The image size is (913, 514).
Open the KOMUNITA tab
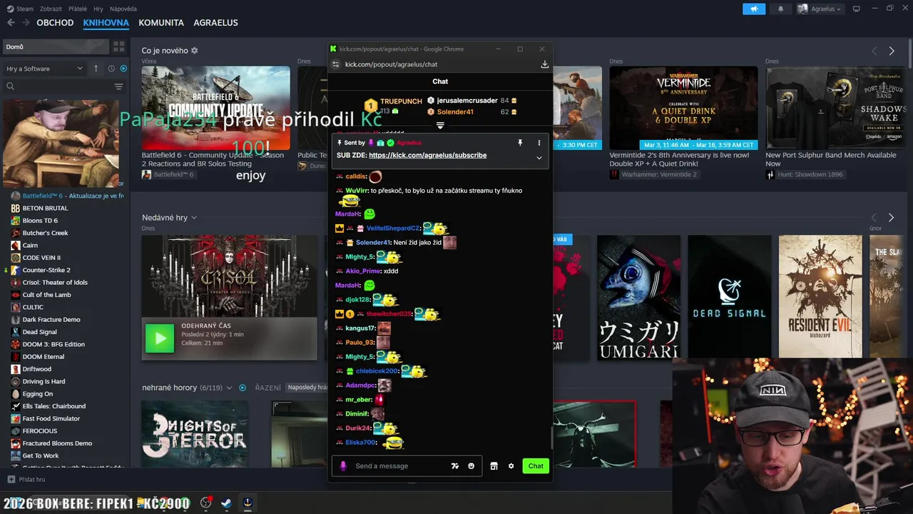tap(161, 23)
